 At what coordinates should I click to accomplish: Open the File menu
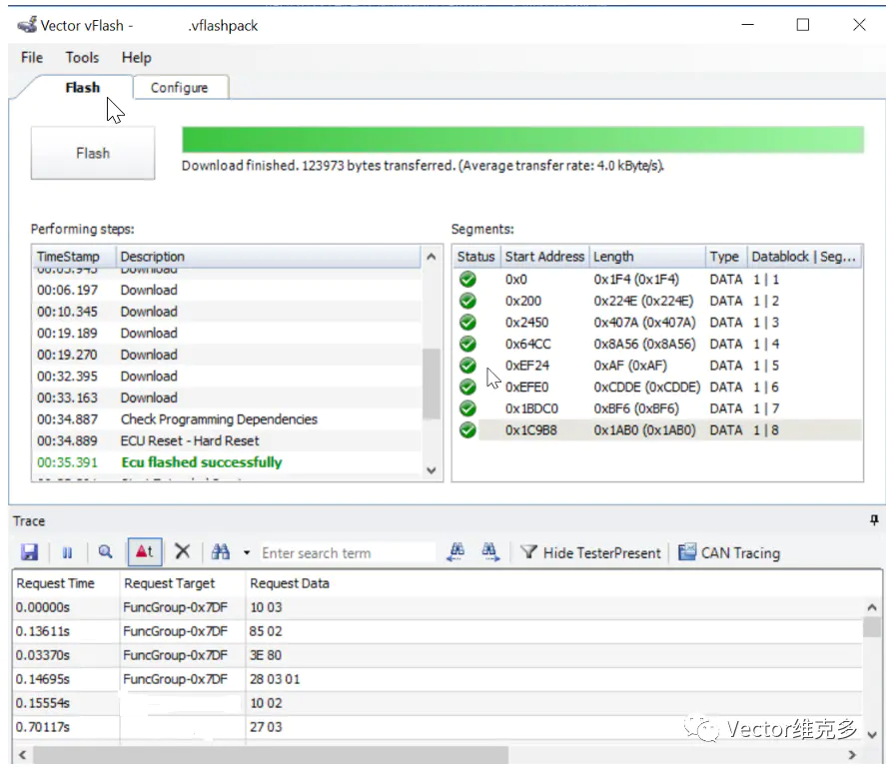[x=32, y=57]
